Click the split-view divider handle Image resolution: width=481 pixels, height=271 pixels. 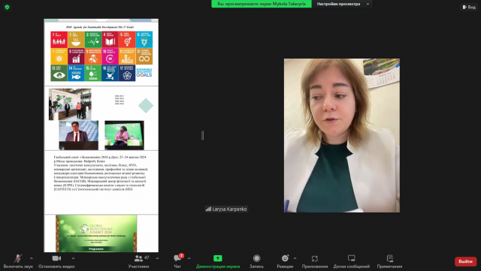click(202, 135)
